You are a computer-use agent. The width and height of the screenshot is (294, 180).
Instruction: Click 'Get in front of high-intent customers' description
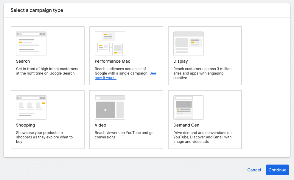point(47,71)
